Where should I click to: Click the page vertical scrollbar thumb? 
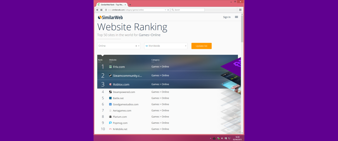(242, 29)
